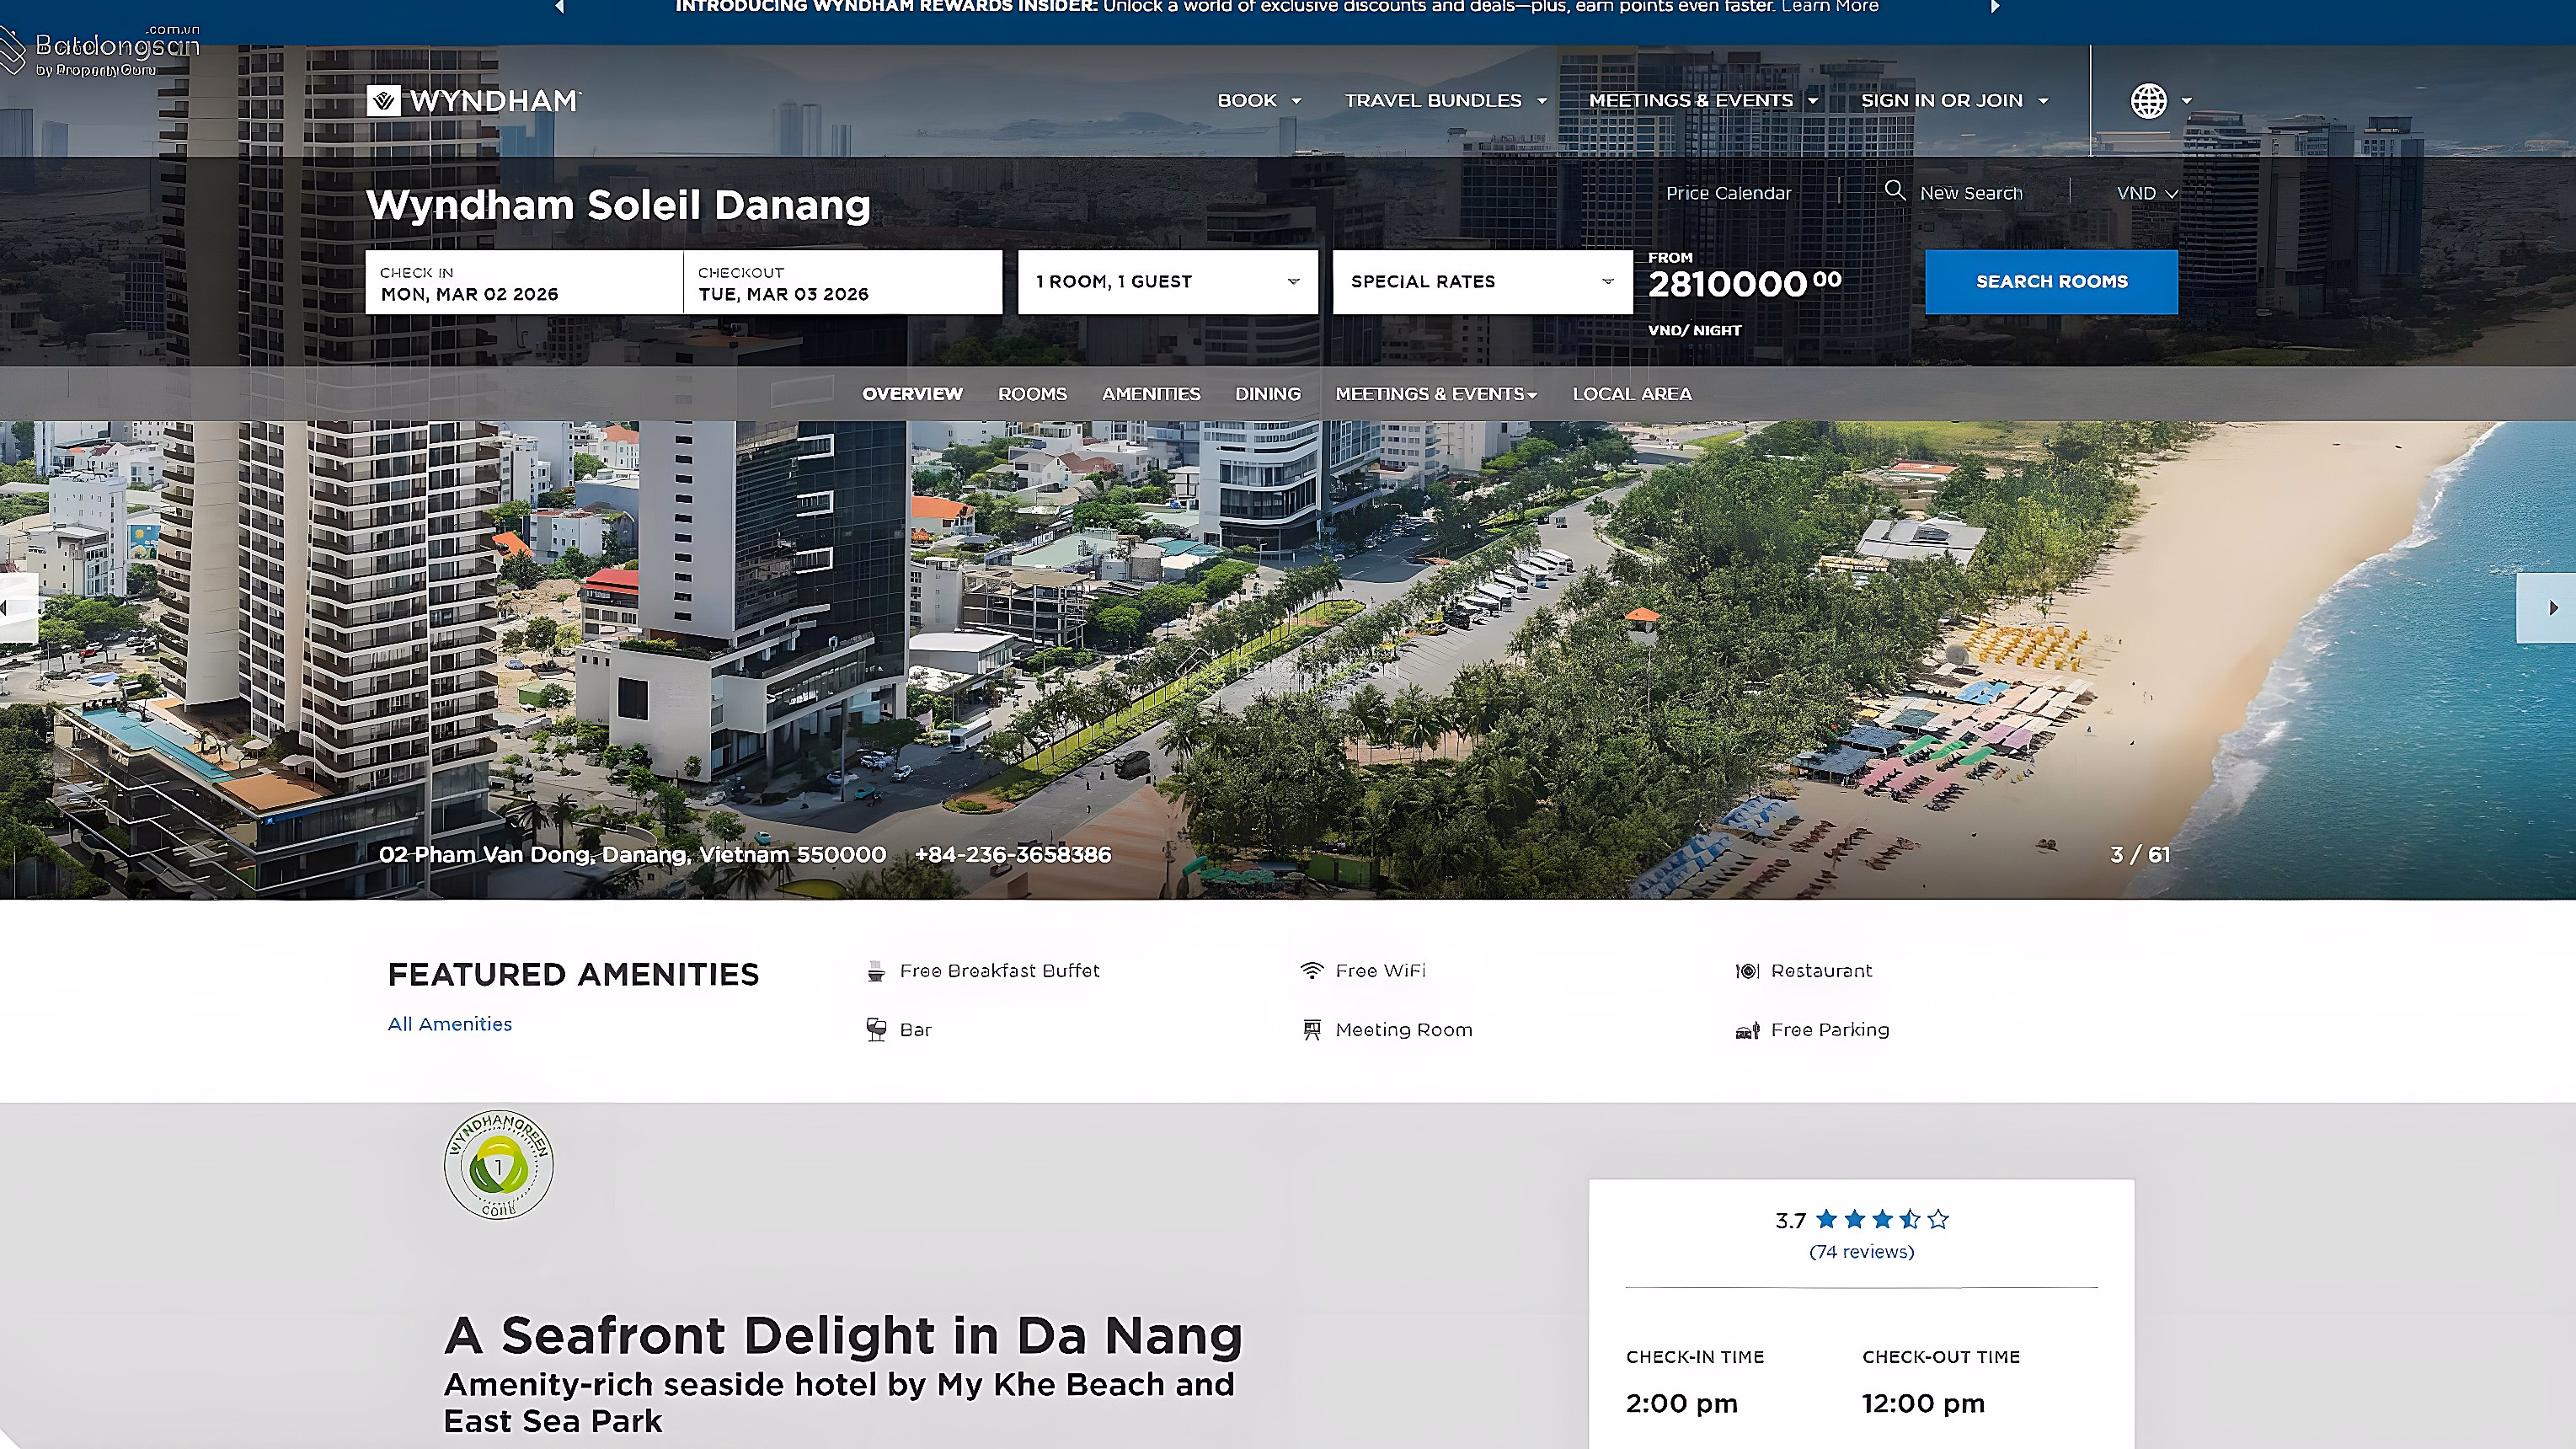Image resolution: width=2576 pixels, height=1449 pixels.
Task: Click the Wyndham Green certification badge
Action: [x=498, y=1164]
